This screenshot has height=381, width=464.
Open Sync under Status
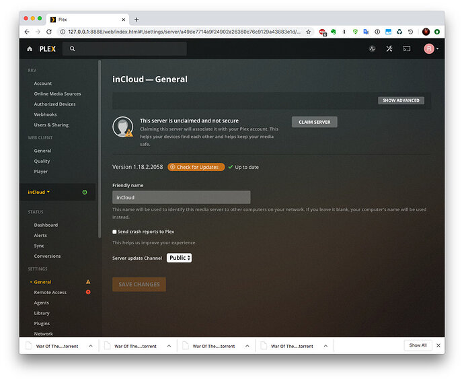coord(39,246)
